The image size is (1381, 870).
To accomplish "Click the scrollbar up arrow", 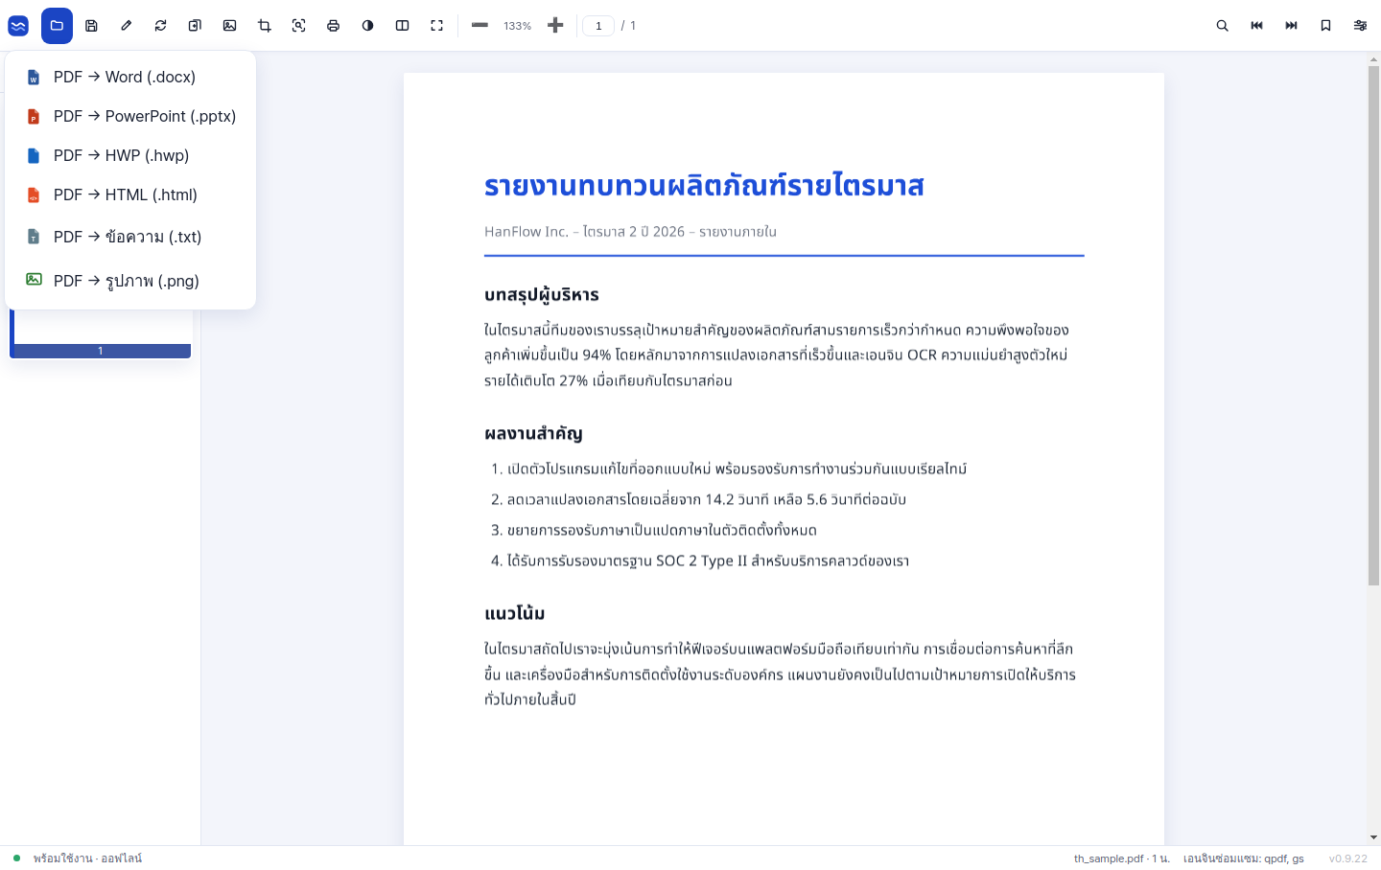I will tap(1373, 59).
